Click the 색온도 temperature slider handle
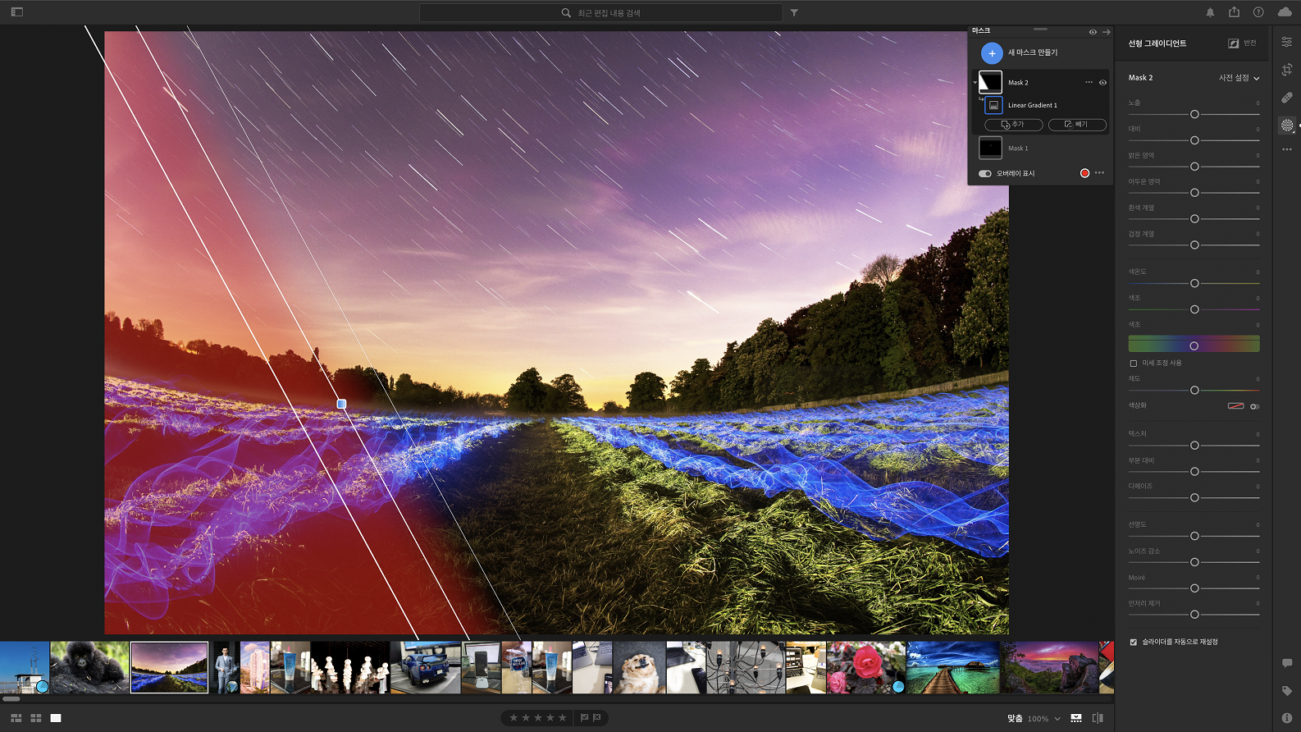The image size is (1301, 732). (x=1194, y=283)
